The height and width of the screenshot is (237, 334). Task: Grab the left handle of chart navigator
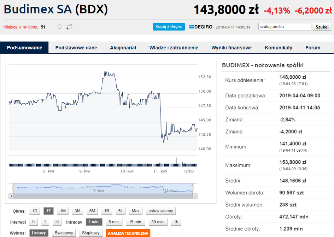pyautogui.click(x=14, y=188)
